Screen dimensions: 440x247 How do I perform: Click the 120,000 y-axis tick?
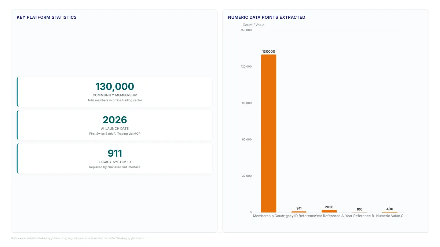pyautogui.click(x=246, y=67)
